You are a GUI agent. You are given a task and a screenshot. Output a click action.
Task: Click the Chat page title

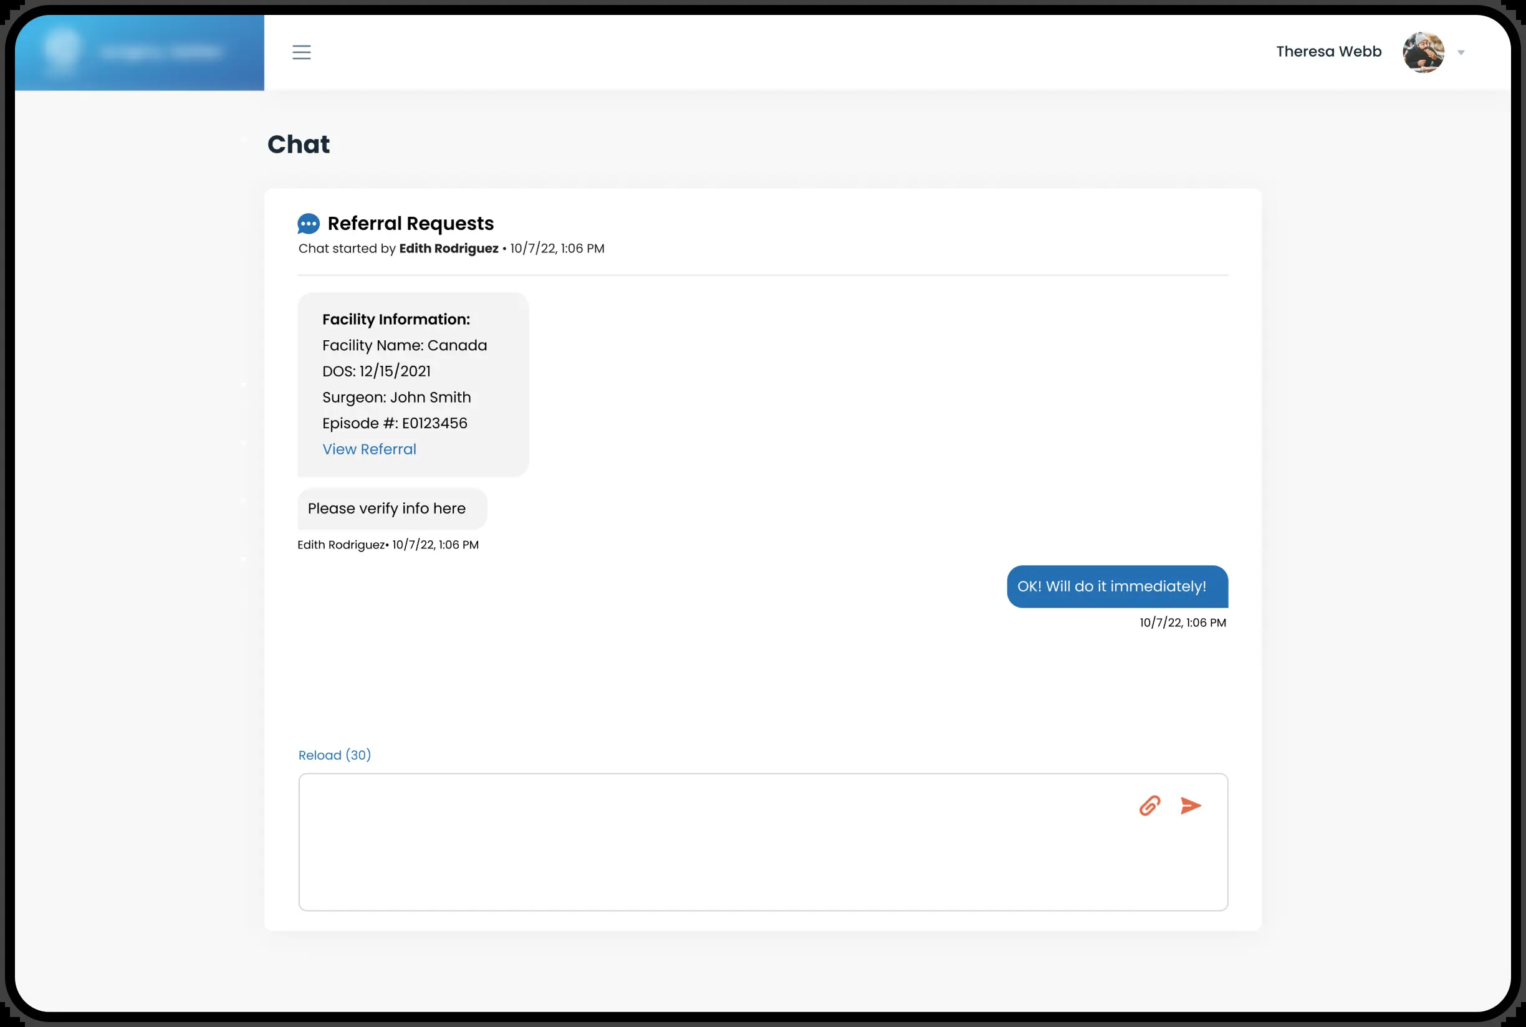coord(299,144)
